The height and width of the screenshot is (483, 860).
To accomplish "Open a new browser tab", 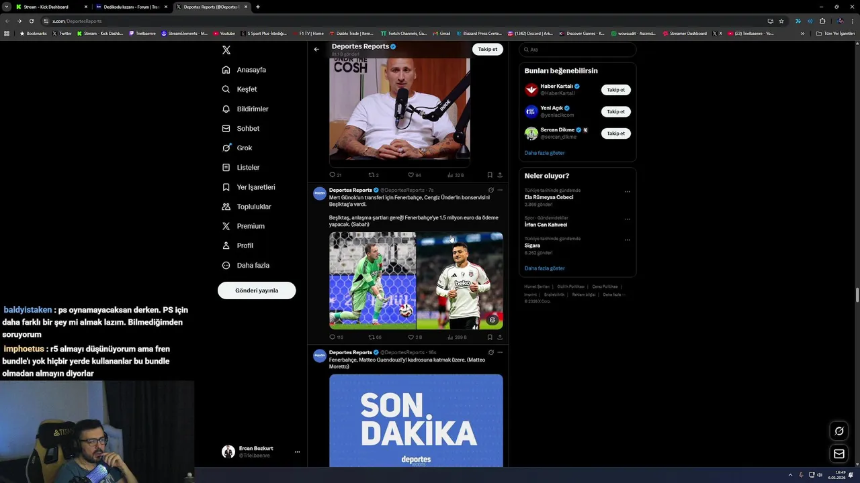I will point(258,7).
